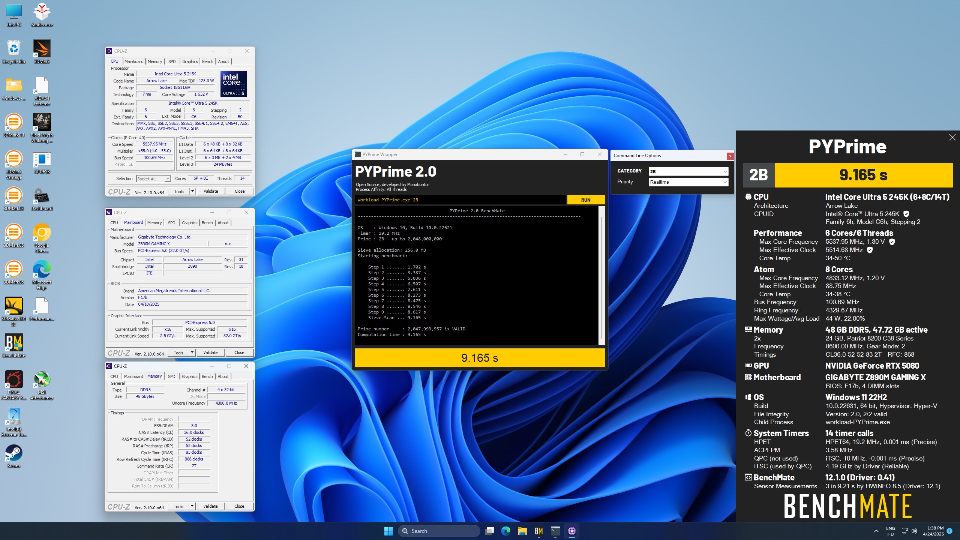Open Task View from the taskbar
Viewport: 960px width, 540px height.
pos(489,531)
